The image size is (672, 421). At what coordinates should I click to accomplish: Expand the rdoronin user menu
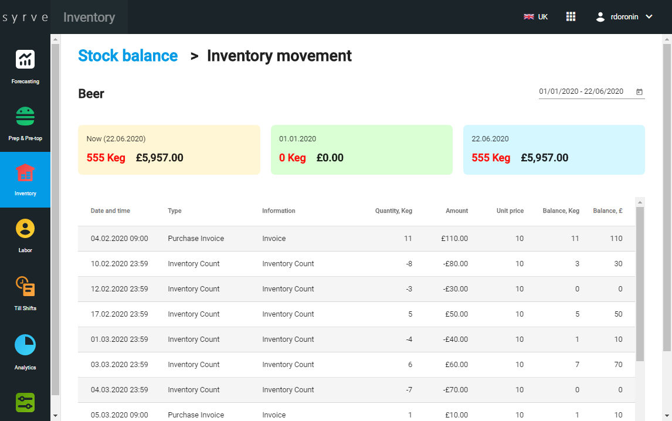point(624,17)
